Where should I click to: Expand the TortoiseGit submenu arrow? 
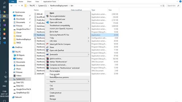coord(88,54)
